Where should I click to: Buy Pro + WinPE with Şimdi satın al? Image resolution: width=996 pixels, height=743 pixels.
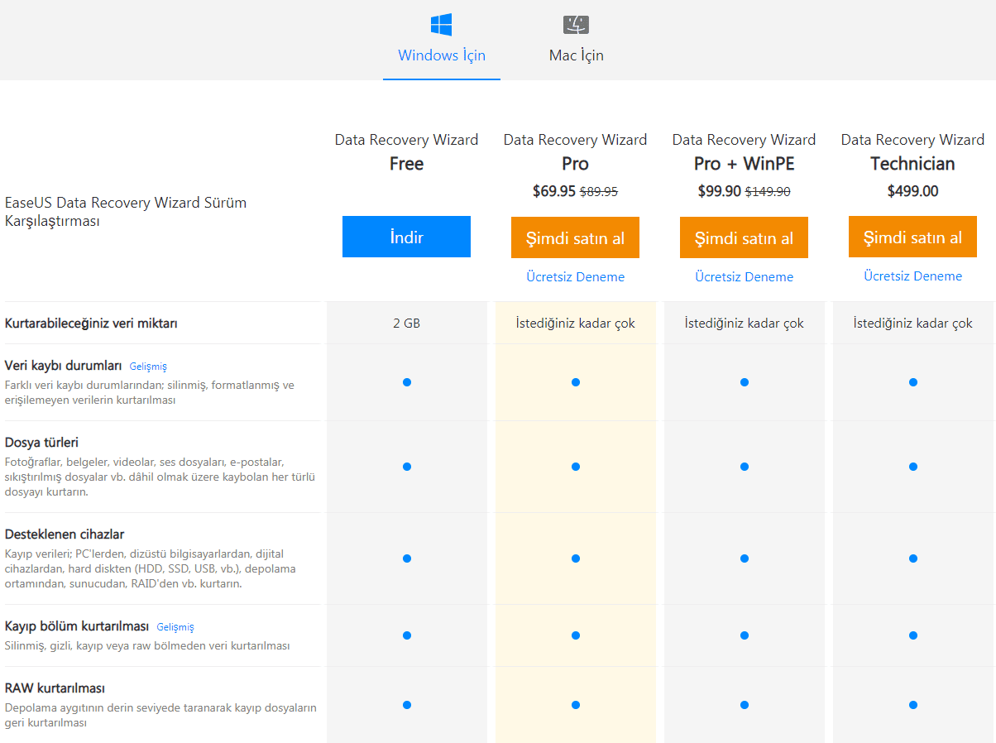744,238
